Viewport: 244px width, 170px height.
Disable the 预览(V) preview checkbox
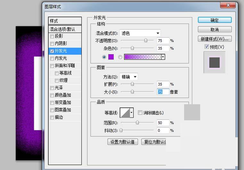tap(207, 47)
